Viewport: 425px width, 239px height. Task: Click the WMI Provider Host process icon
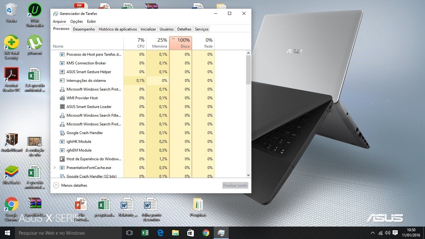click(62, 98)
